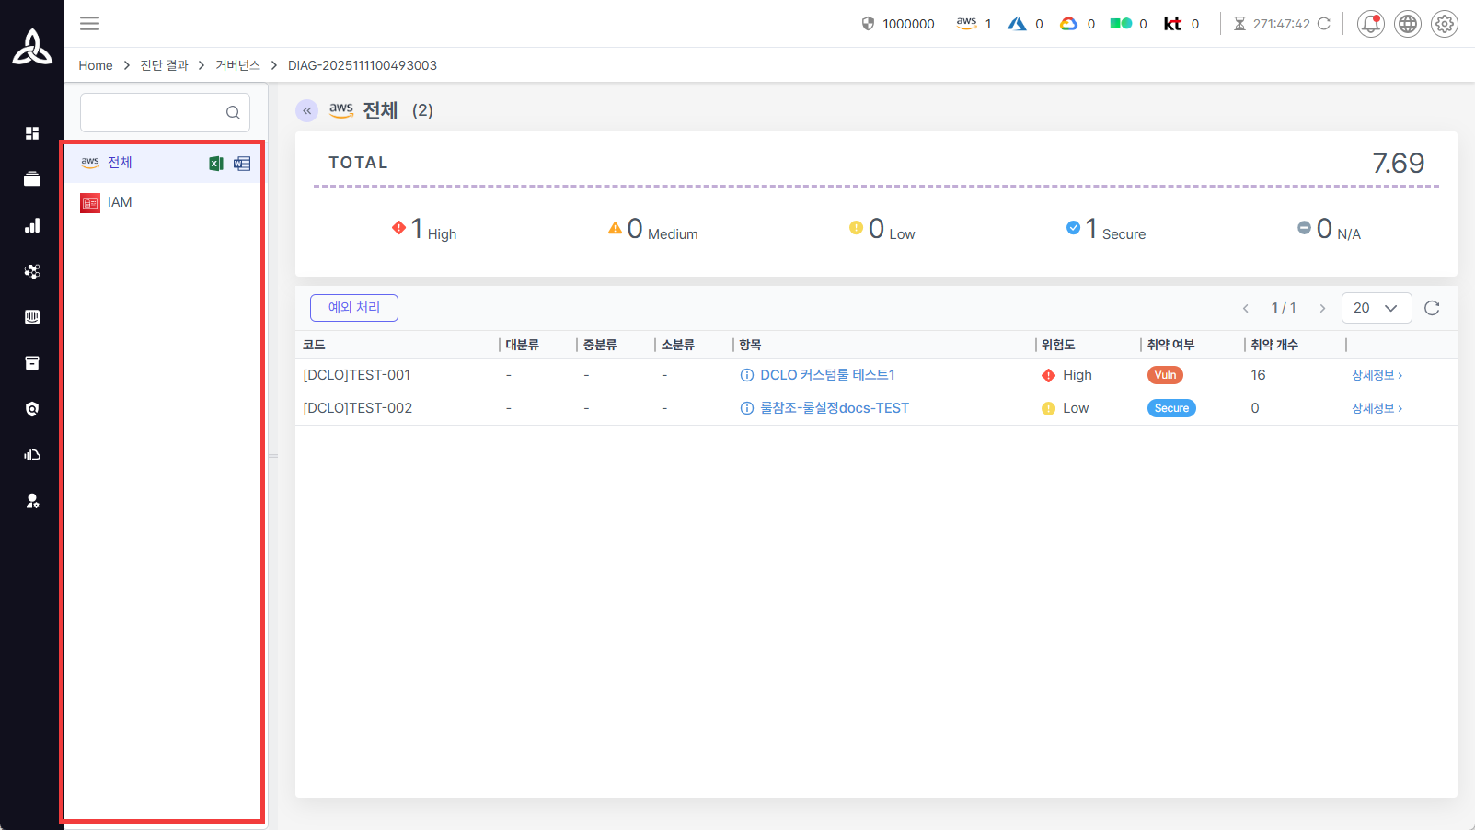Screen dimensions: 1475x830
Task: Click the shield search icon in sidebar
Action: point(32,409)
